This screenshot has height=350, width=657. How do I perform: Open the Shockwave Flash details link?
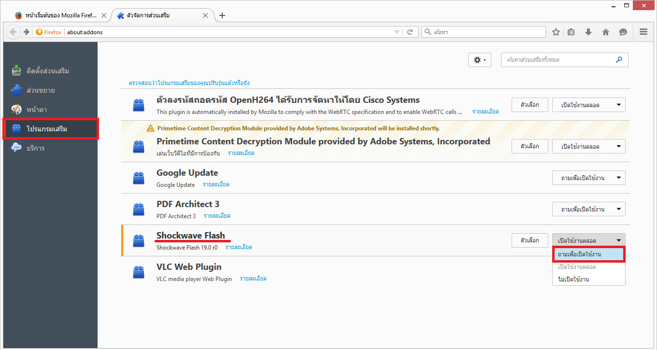pos(239,247)
